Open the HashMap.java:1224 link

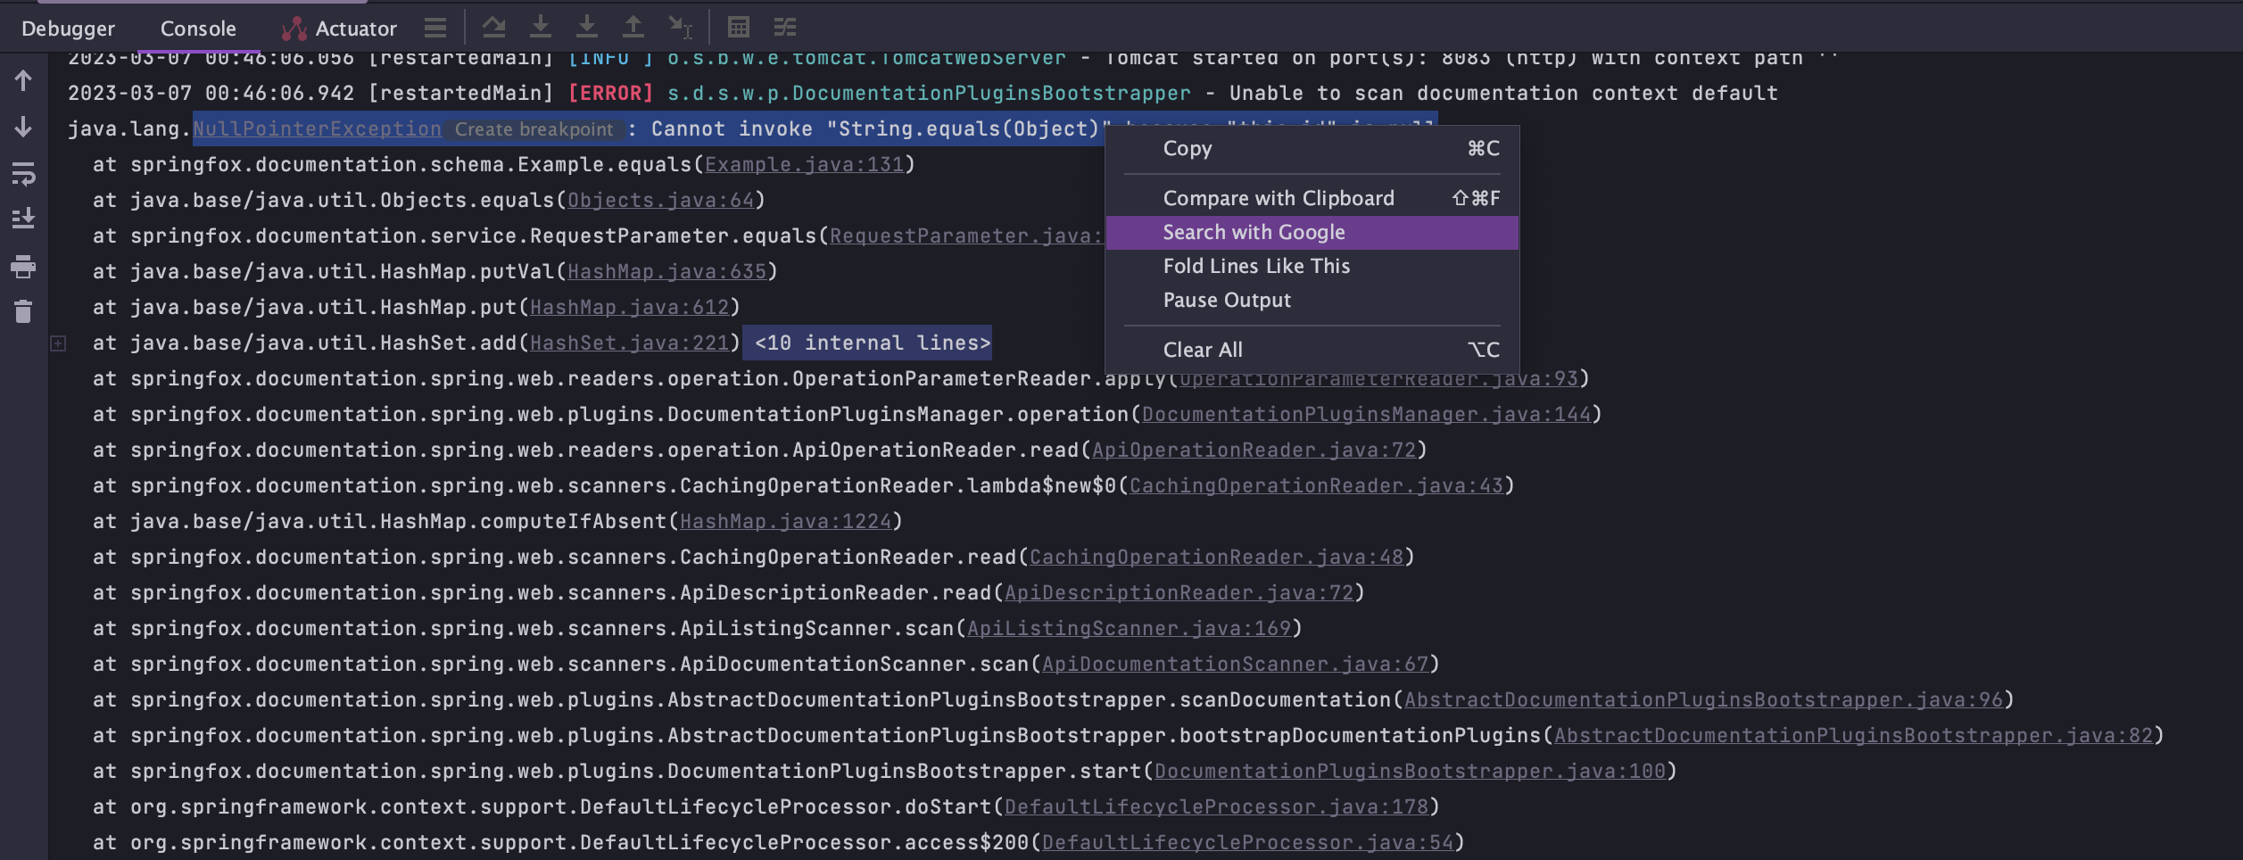coord(786,522)
